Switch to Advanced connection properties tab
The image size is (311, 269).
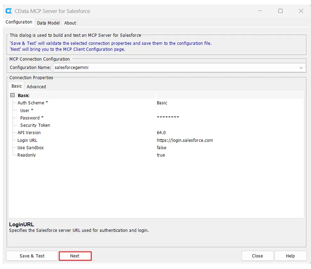pyautogui.click(x=36, y=87)
